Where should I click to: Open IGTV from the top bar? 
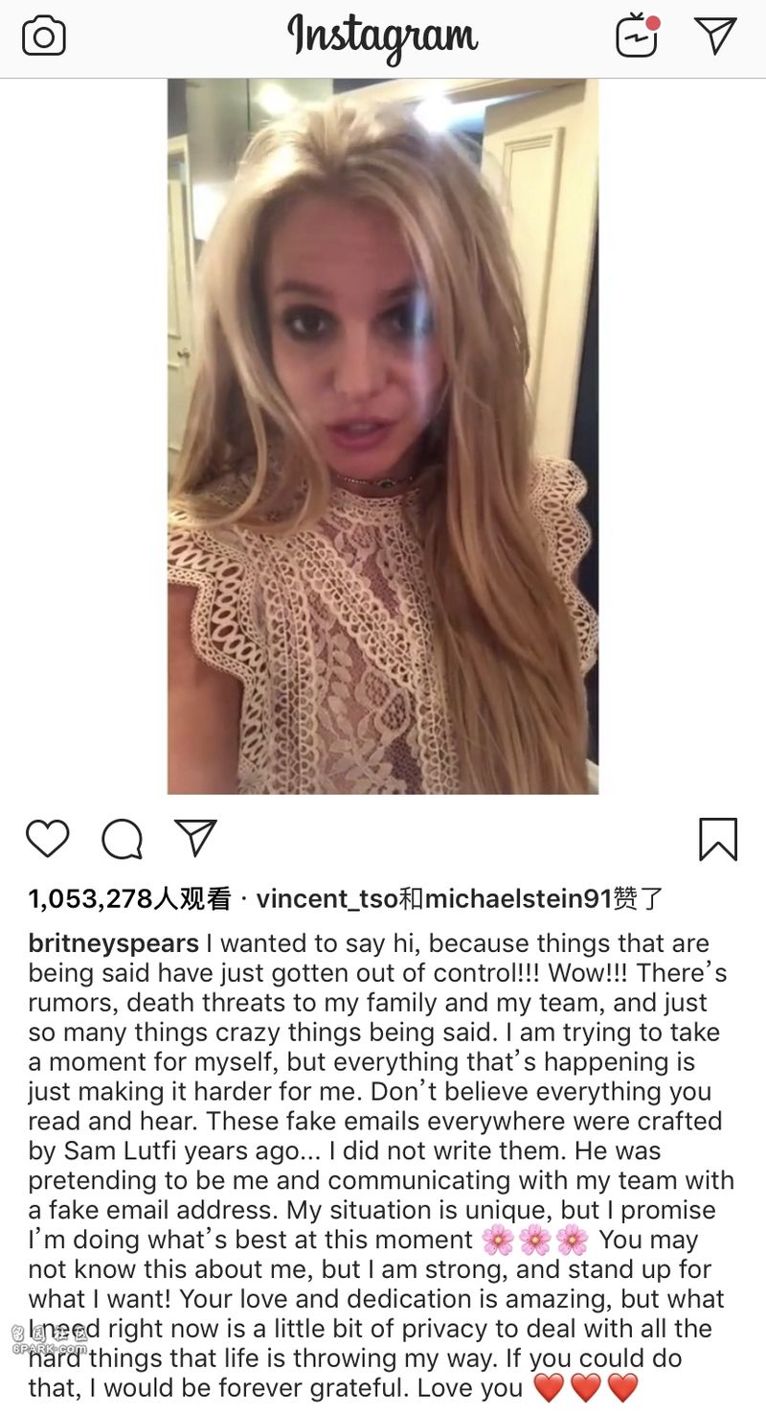click(x=638, y=36)
